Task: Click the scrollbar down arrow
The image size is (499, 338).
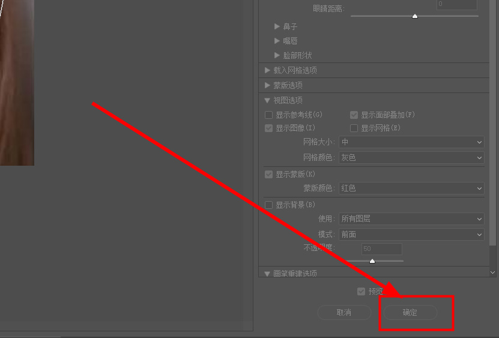Action: (x=492, y=273)
